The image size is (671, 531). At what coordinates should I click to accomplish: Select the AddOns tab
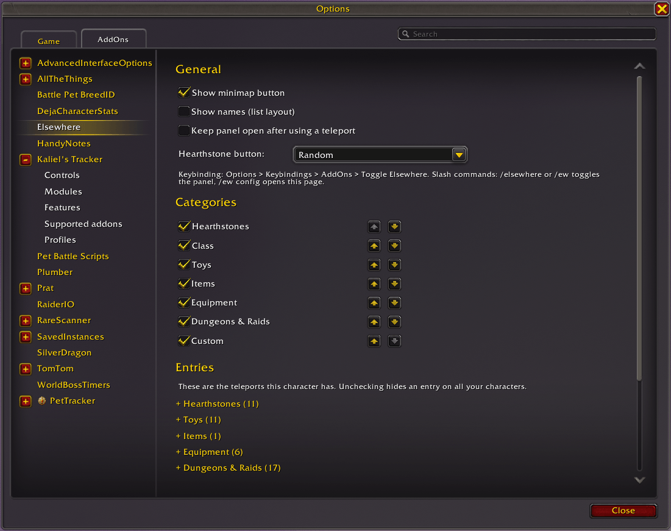point(113,39)
